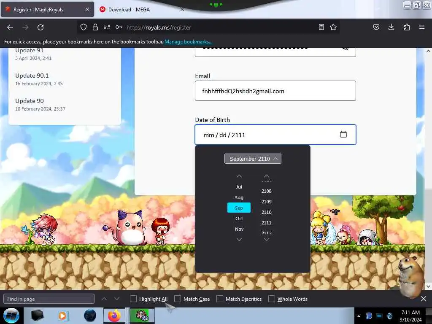Viewport: 432px width, 324px height.
Task: Choose year 2111
Action: tap(267, 223)
